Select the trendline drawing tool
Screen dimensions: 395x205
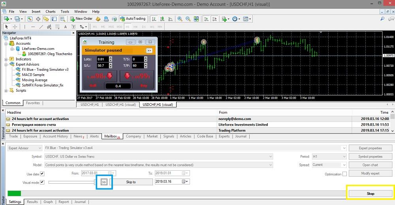tap(41, 27)
